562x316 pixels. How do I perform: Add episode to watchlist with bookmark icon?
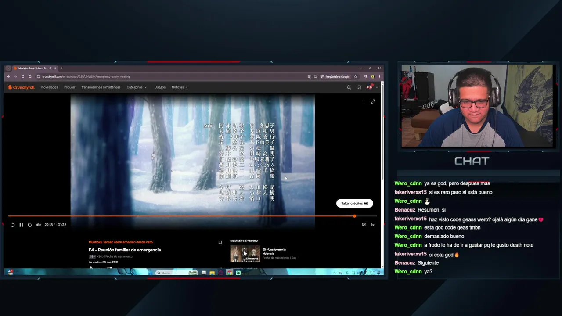220,242
